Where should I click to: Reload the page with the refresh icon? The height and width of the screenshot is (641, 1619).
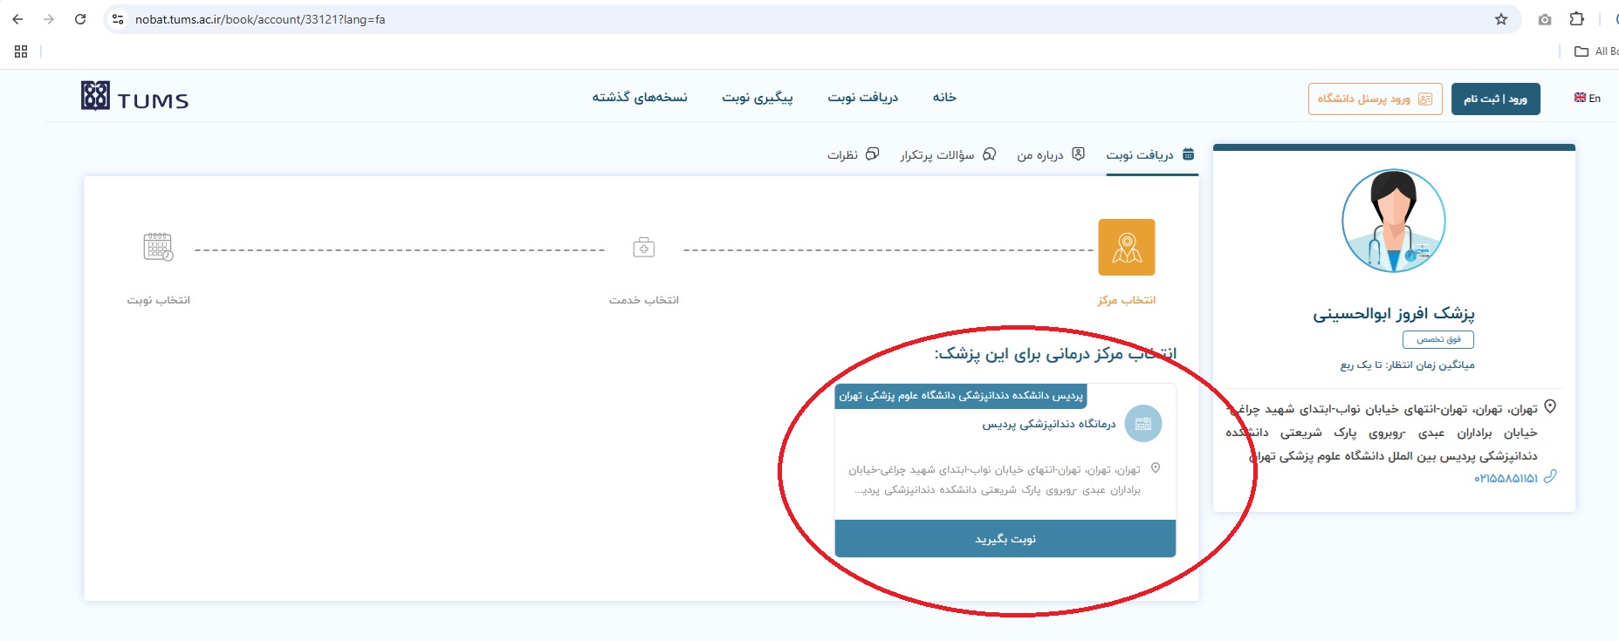[x=80, y=19]
